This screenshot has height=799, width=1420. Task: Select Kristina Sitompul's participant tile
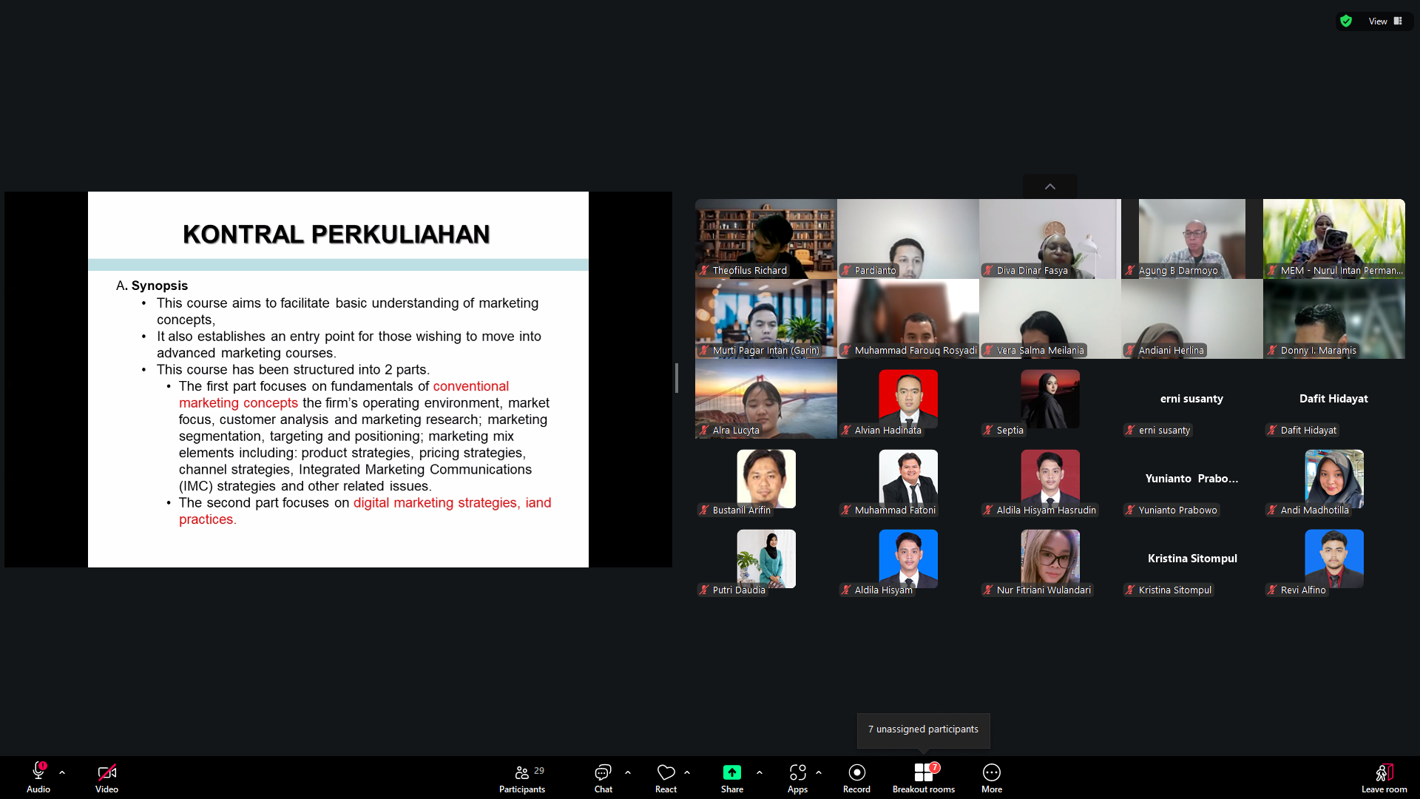[1191, 558]
